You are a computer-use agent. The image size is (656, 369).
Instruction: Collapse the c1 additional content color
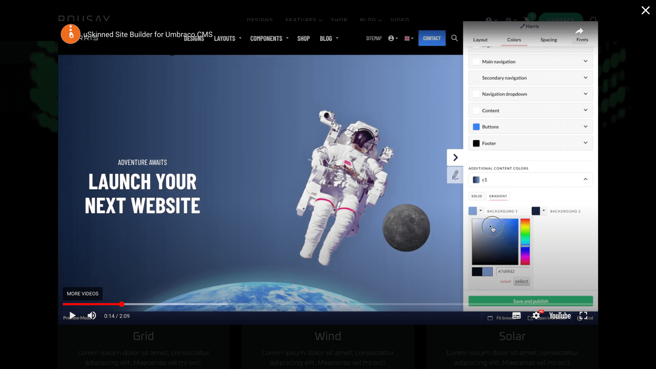point(586,179)
